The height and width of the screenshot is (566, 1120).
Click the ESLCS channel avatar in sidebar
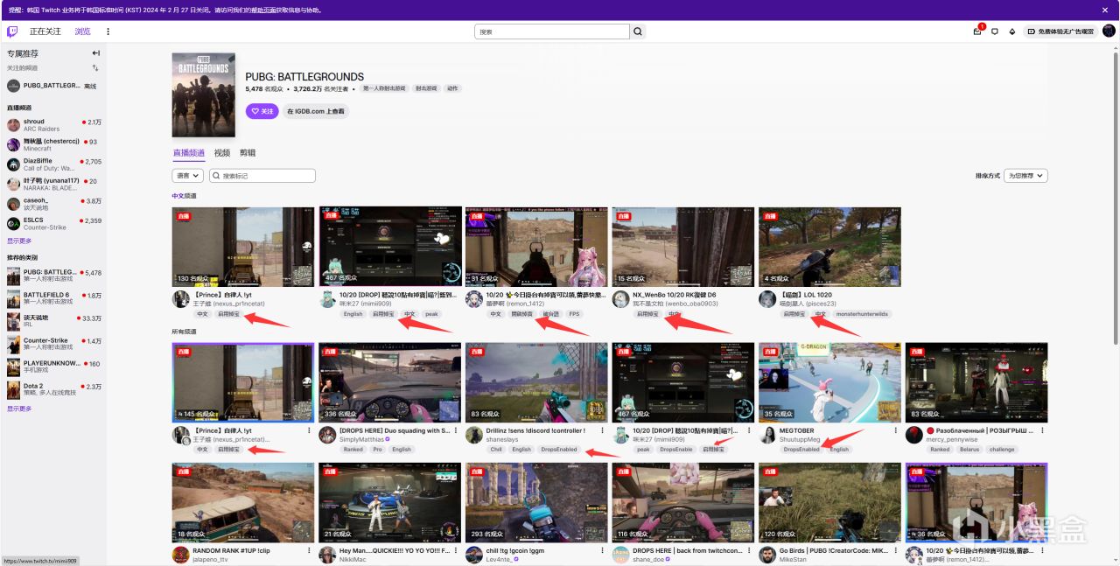coord(13,224)
